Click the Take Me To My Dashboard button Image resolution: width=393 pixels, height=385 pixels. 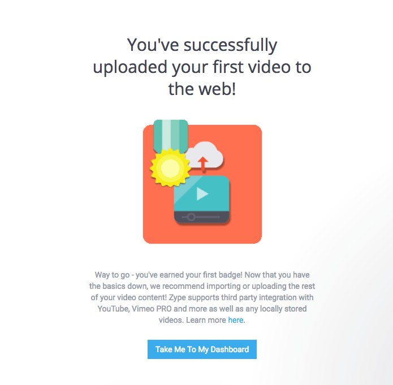click(x=202, y=349)
